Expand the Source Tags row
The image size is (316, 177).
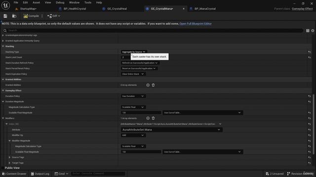(x=9, y=157)
